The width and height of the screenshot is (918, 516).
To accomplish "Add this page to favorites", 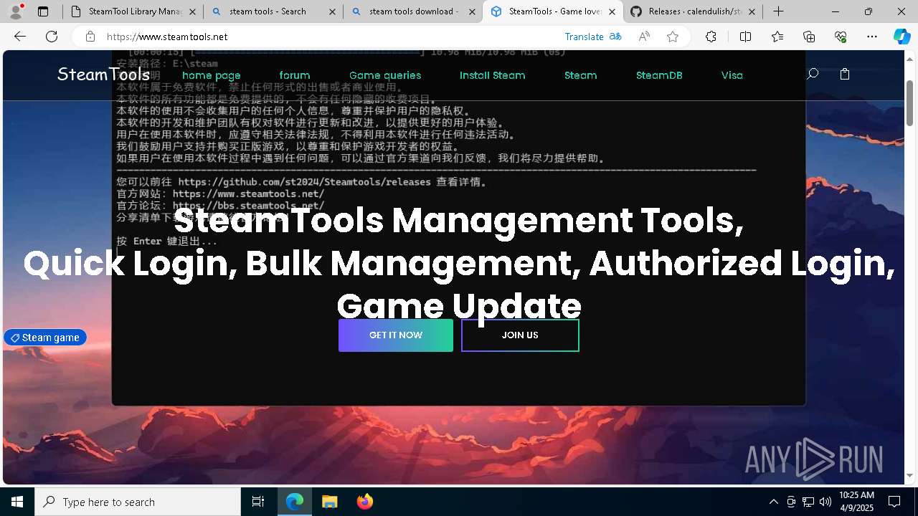I will point(673,37).
